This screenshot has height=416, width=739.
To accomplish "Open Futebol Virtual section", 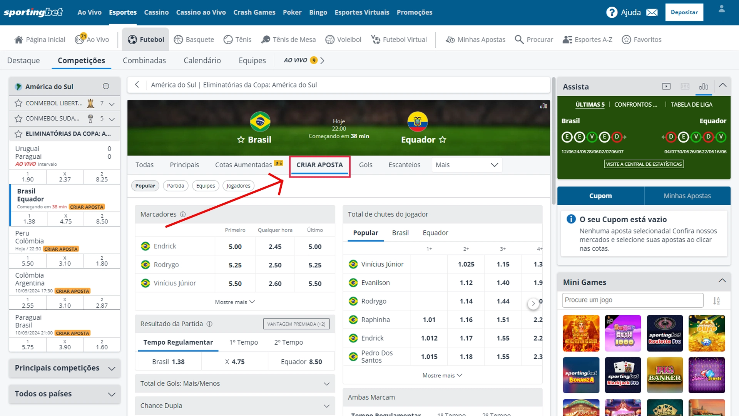I will click(x=399, y=39).
